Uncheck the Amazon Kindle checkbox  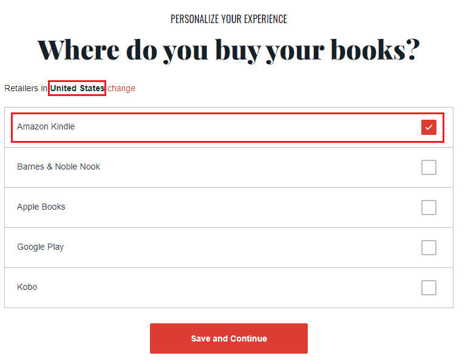coord(429,128)
